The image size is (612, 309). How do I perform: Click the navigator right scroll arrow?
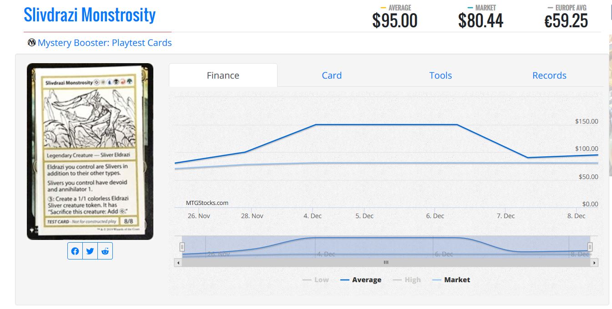click(x=594, y=263)
